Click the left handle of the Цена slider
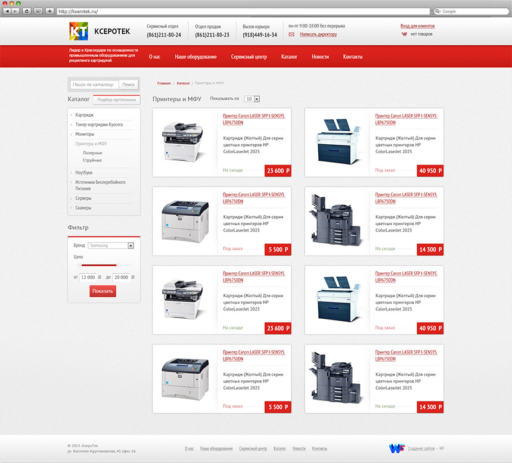The image size is (512, 463). pos(80,265)
